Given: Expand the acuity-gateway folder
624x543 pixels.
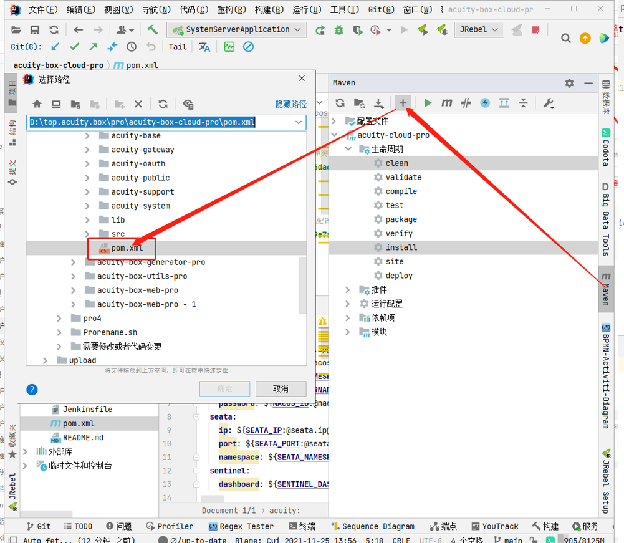Looking at the screenshot, I should 87,150.
